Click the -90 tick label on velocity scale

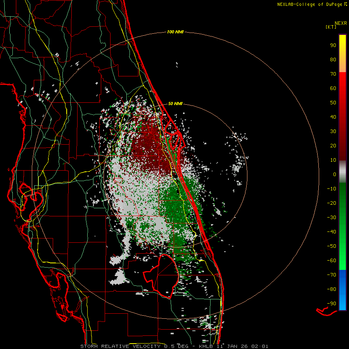pos(332,304)
